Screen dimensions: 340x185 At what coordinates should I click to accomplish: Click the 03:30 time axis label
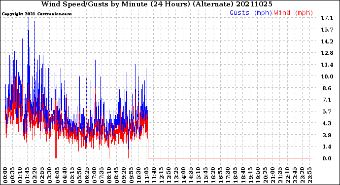50,175
